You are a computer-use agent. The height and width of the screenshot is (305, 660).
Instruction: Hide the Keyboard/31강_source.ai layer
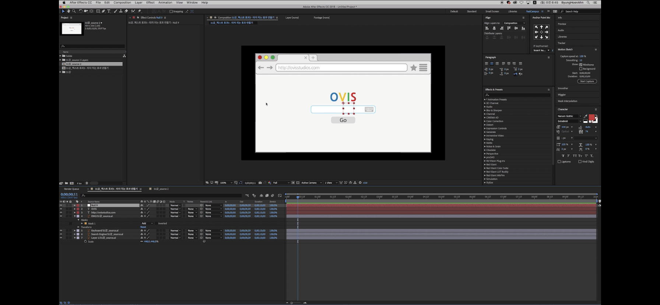coord(61,231)
